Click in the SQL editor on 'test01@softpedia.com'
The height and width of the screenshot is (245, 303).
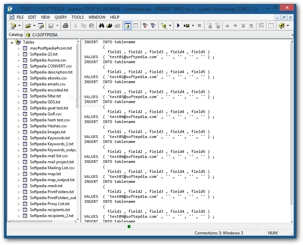133,57
